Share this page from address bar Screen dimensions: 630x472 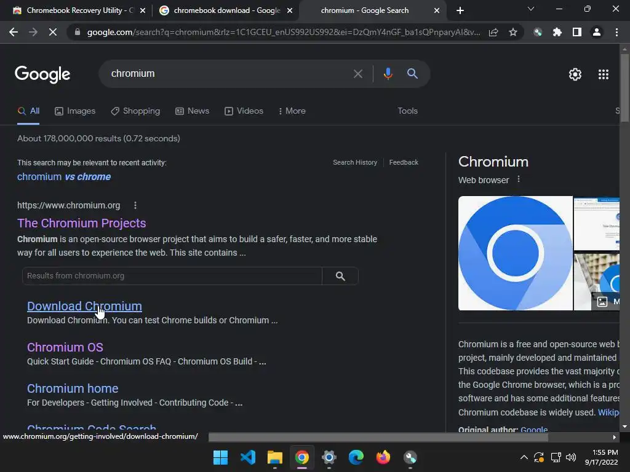(493, 32)
